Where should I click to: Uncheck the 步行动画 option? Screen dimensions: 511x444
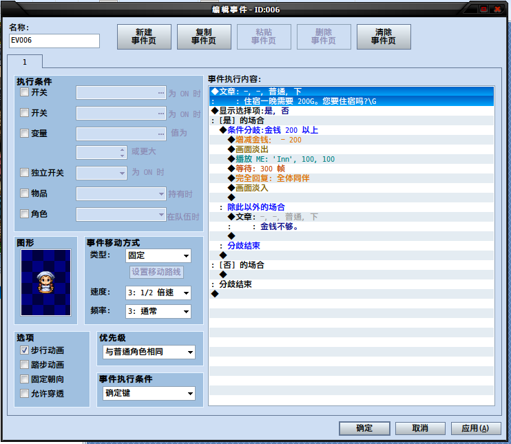(24, 350)
